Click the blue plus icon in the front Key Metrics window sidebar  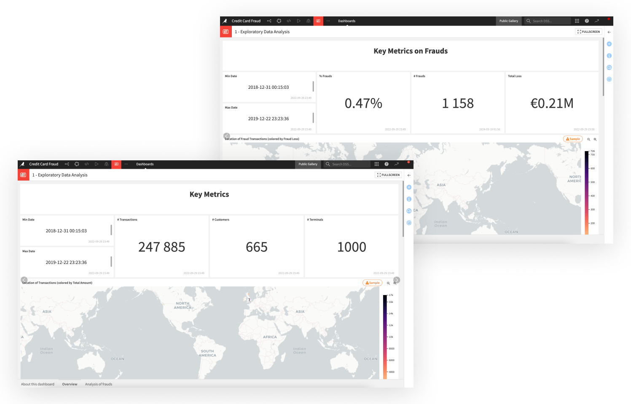click(x=409, y=187)
